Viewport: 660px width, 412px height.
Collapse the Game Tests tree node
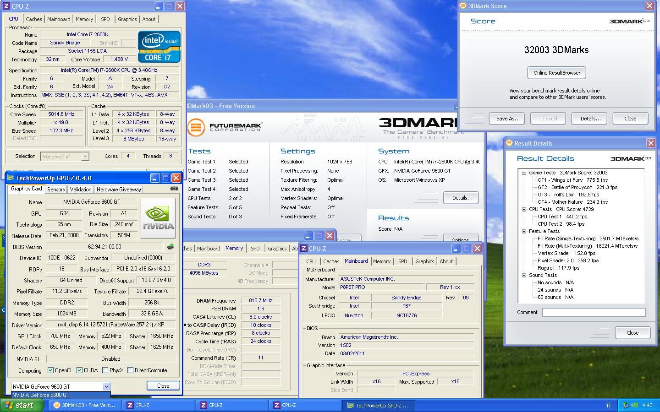524,173
